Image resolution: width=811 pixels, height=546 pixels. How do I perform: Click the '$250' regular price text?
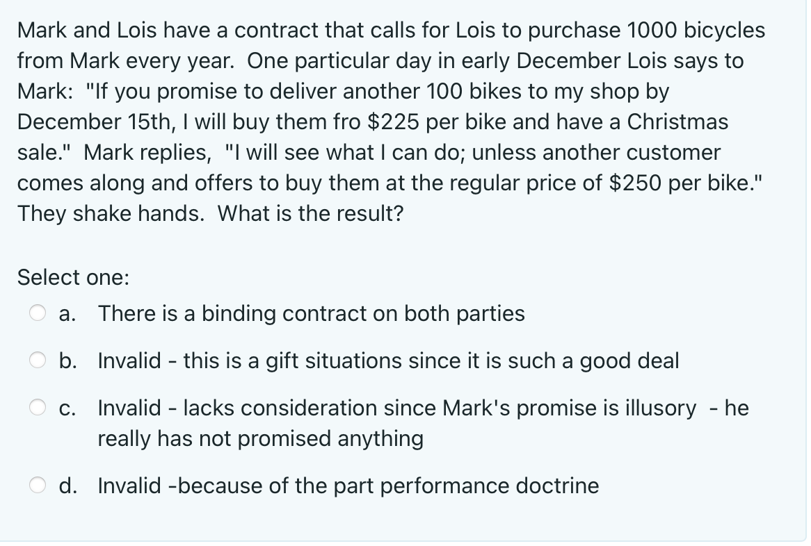[636, 183]
